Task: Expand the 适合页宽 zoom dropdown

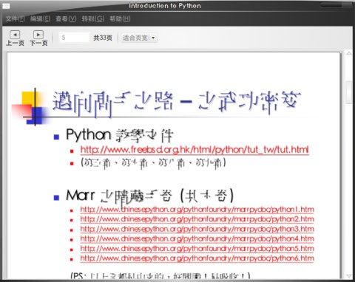Action: pyautogui.click(x=153, y=38)
